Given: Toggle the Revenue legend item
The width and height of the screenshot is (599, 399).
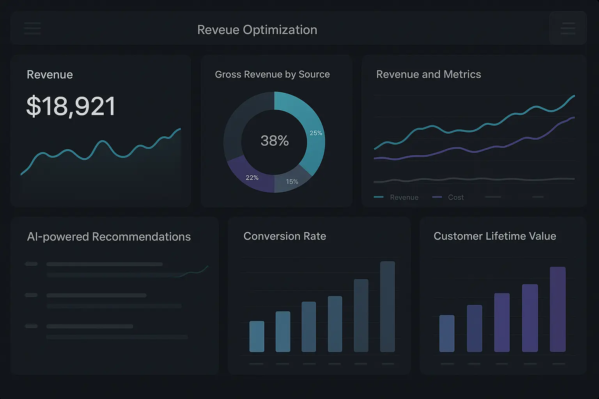Looking at the screenshot, I should point(397,197).
